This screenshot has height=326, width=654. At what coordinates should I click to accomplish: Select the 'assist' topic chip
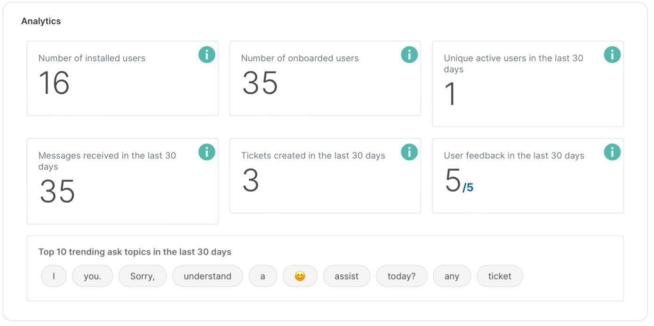(347, 276)
